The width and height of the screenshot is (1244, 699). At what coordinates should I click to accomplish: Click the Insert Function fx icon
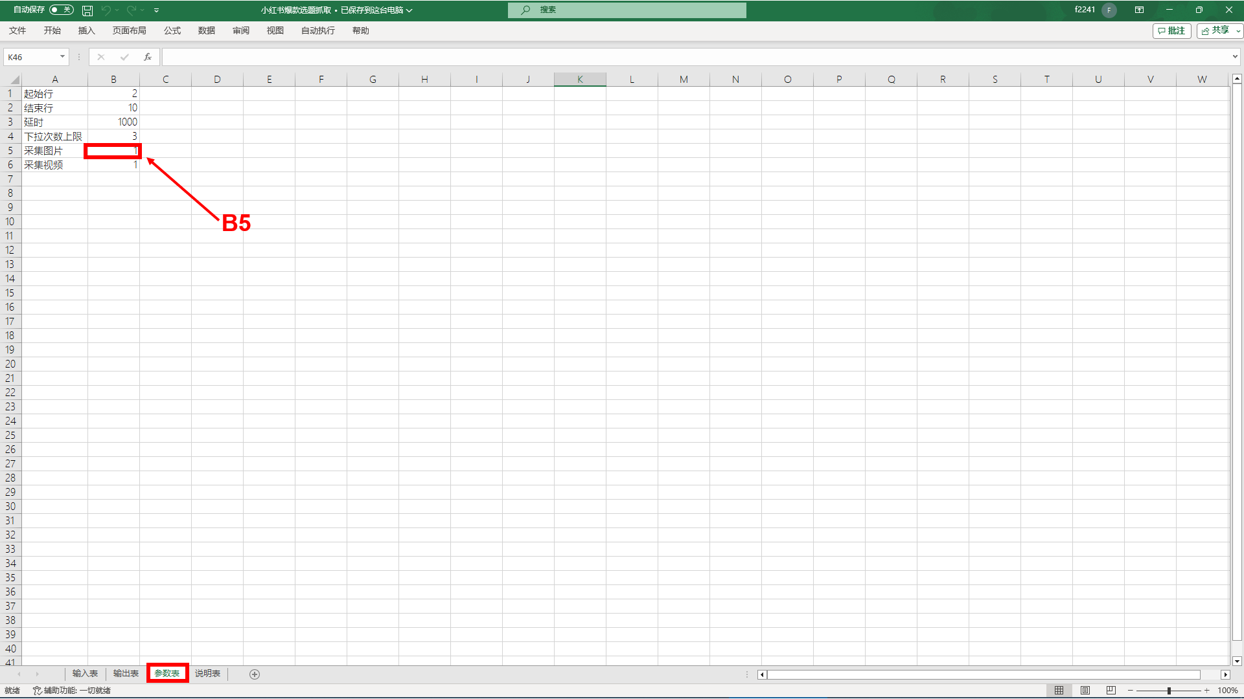pos(148,57)
